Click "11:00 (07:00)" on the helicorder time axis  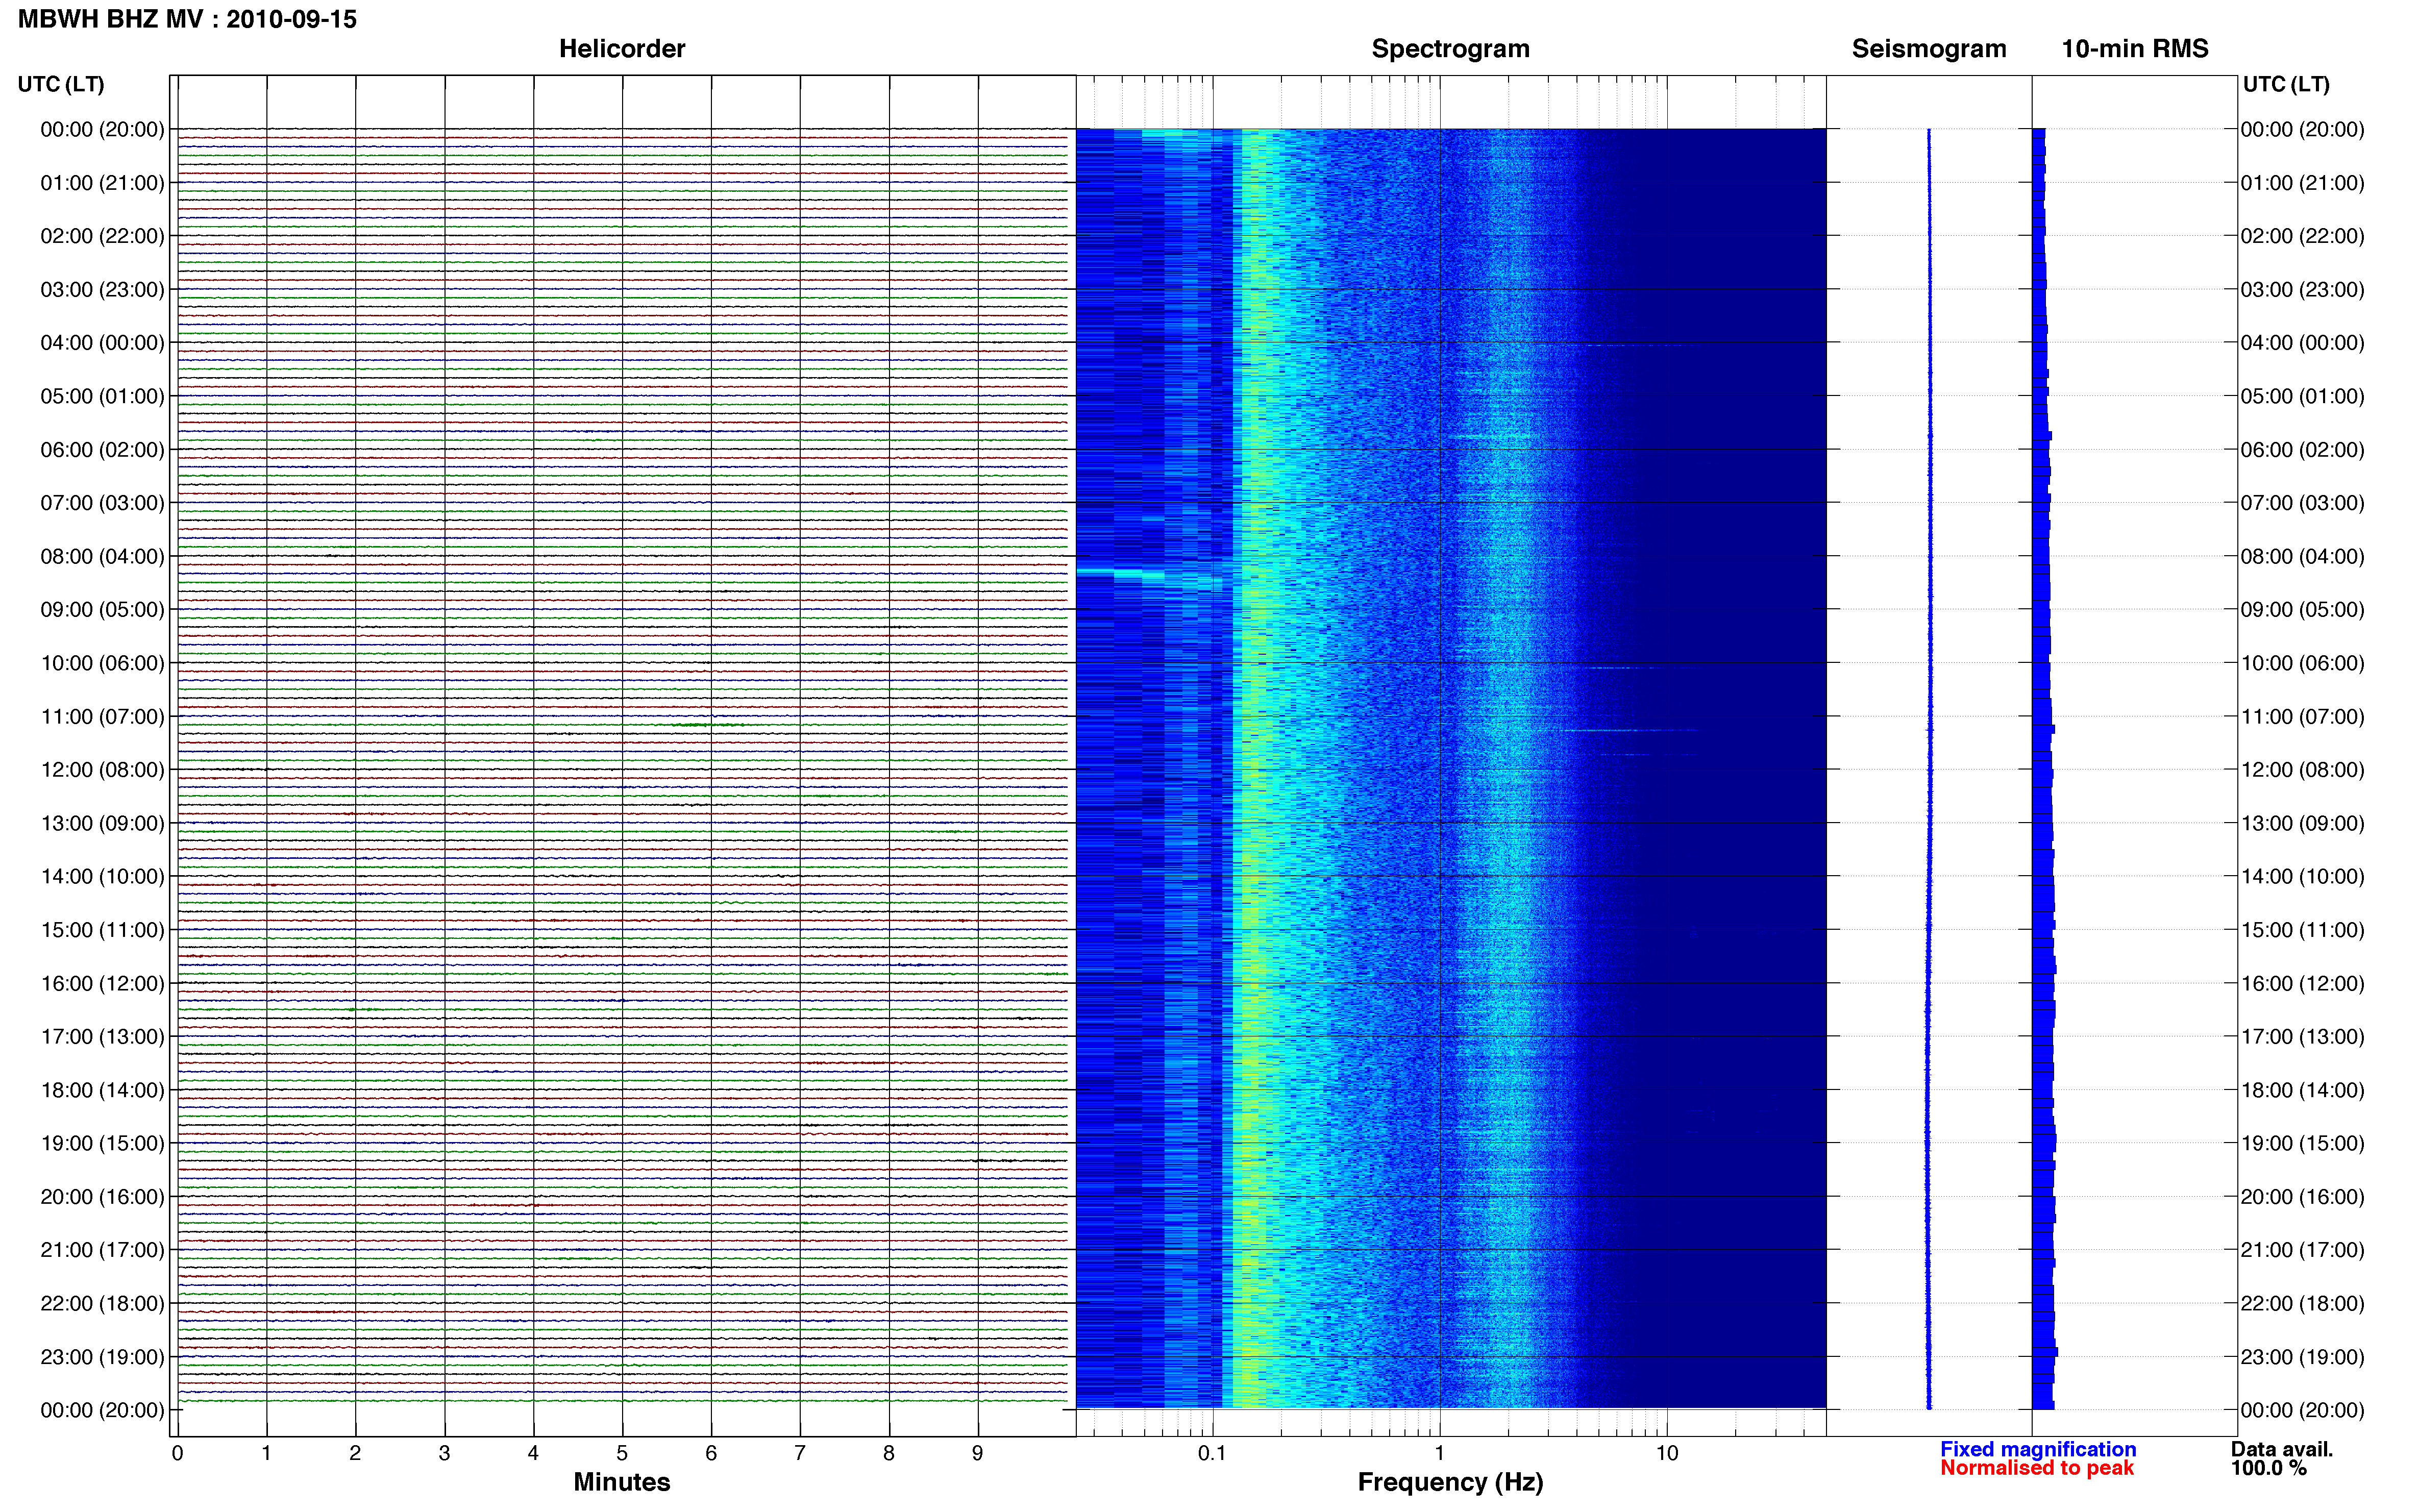pyautogui.click(x=102, y=717)
